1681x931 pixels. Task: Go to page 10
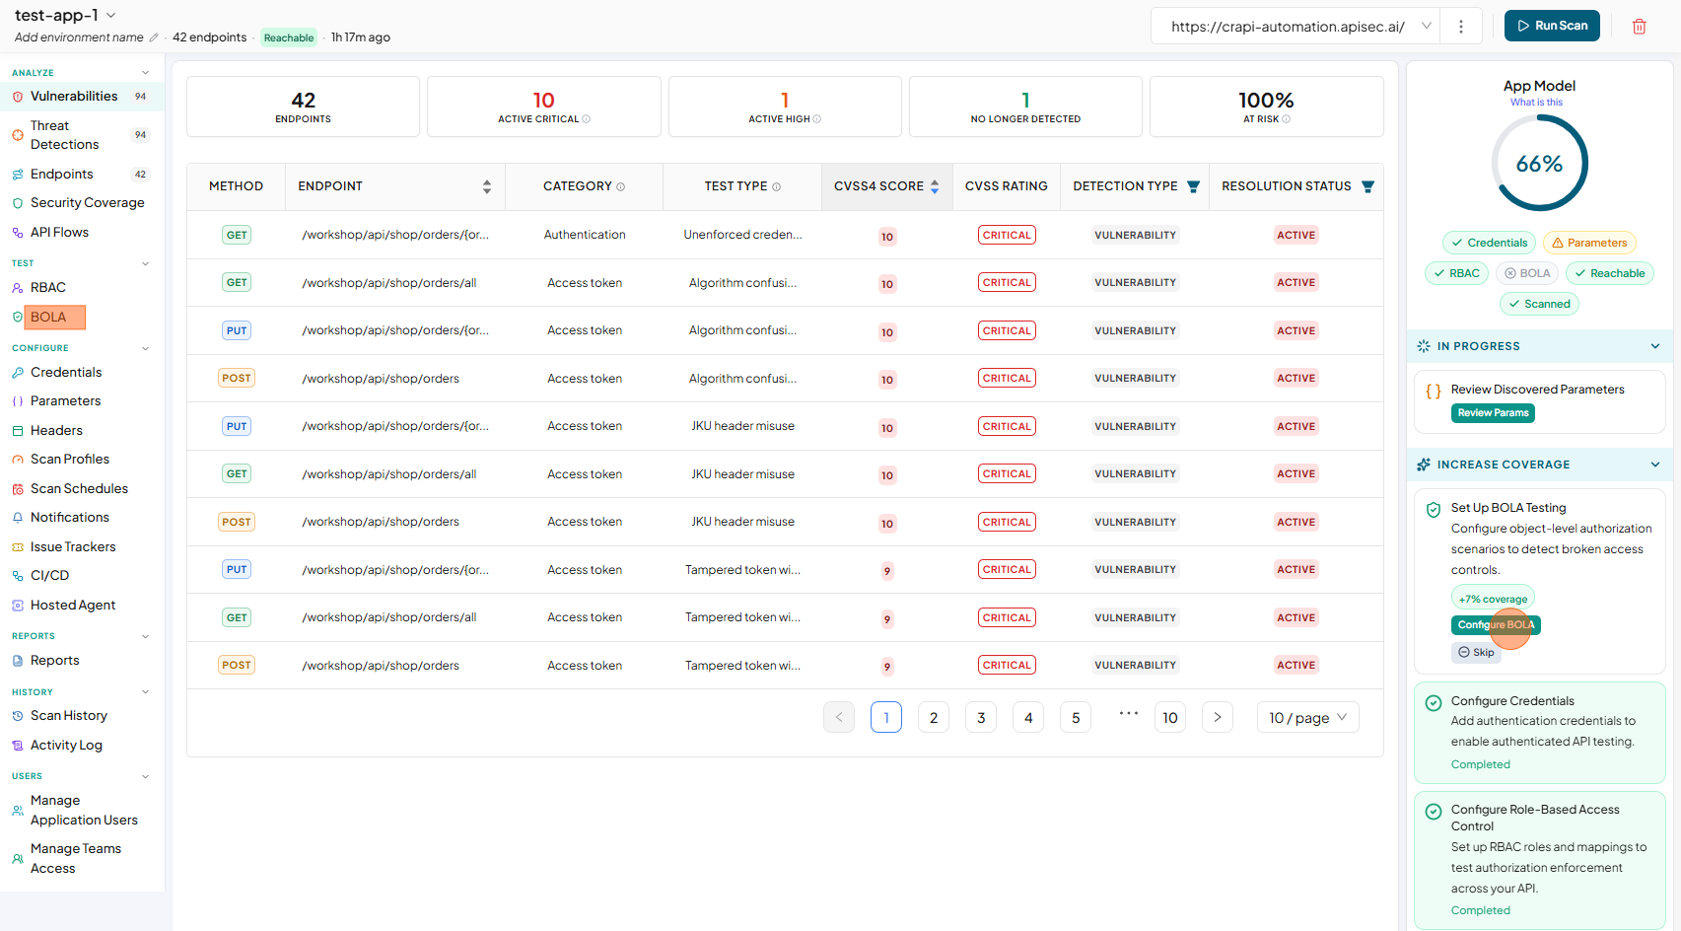point(1170,717)
